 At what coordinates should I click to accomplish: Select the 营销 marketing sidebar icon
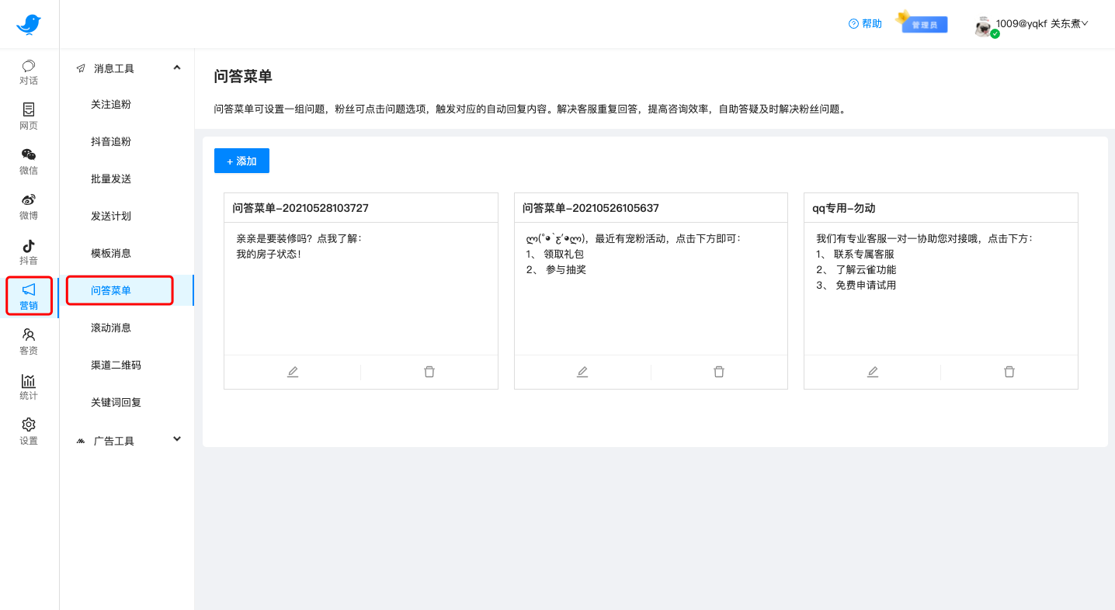point(28,296)
